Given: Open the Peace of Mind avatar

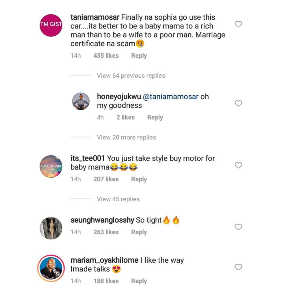Looking at the screenshot, I should coord(51,166).
